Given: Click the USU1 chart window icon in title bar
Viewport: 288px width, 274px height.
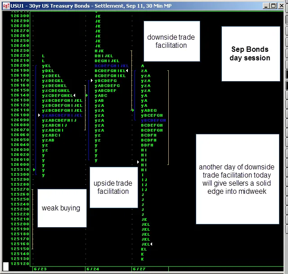Looking at the screenshot, I should [5, 5].
